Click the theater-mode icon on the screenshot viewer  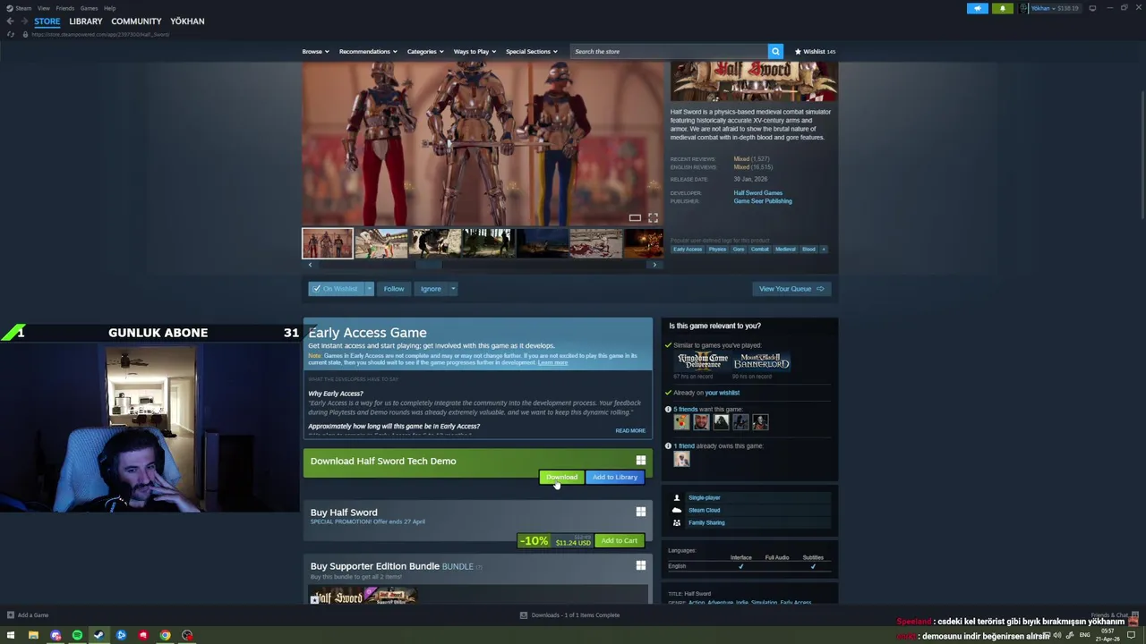coord(635,217)
